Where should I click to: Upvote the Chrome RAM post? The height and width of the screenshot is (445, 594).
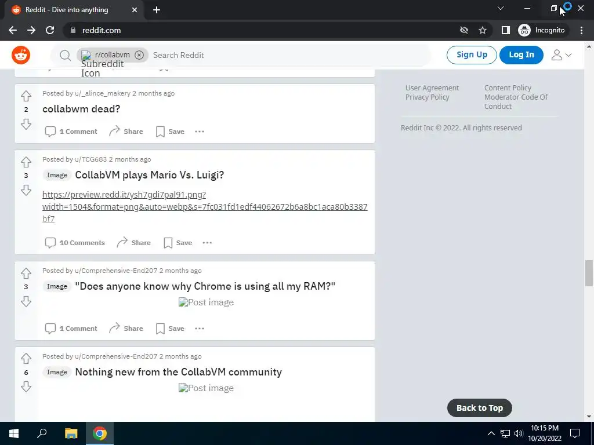[26, 273]
